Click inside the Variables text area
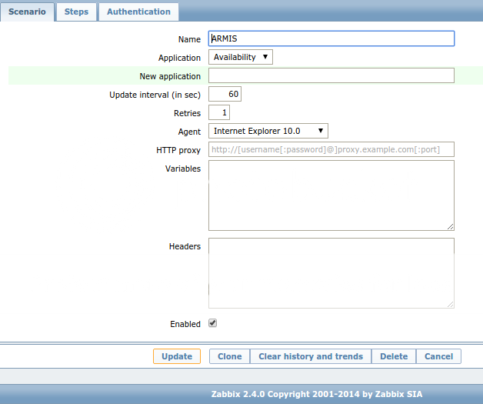483x404 pixels. [331, 195]
